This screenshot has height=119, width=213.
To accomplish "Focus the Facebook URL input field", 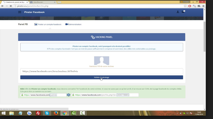I will click(102, 71).
